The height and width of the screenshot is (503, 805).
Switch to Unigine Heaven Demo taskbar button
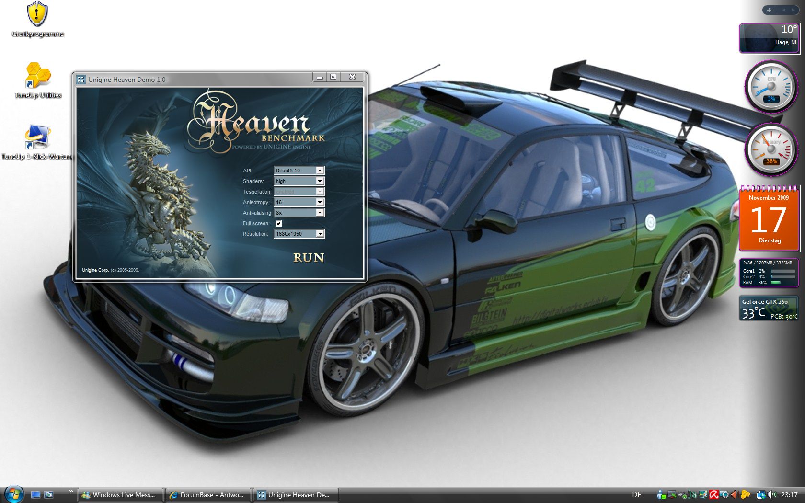(x=296, y=495)
